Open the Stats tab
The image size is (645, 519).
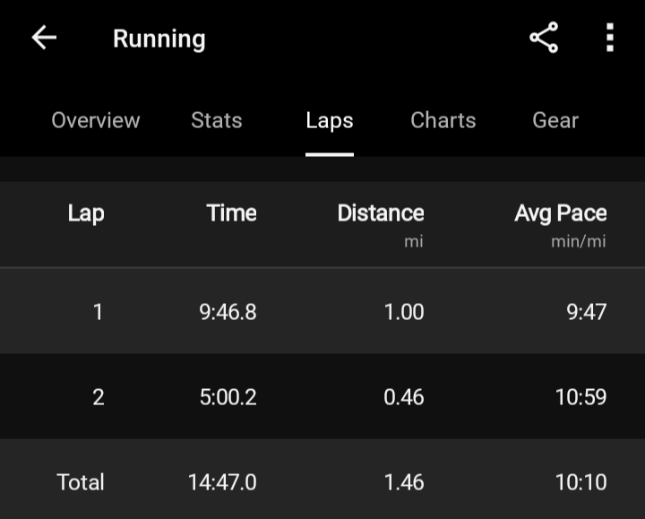[217, 120]
